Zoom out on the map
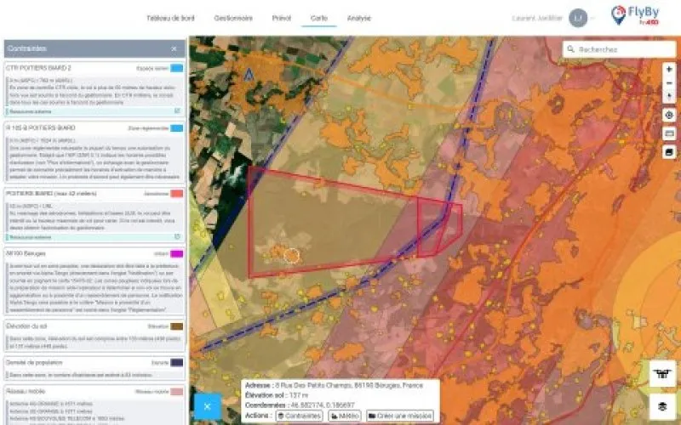Viewport: 681px width, 425px height. coord(669,82)
